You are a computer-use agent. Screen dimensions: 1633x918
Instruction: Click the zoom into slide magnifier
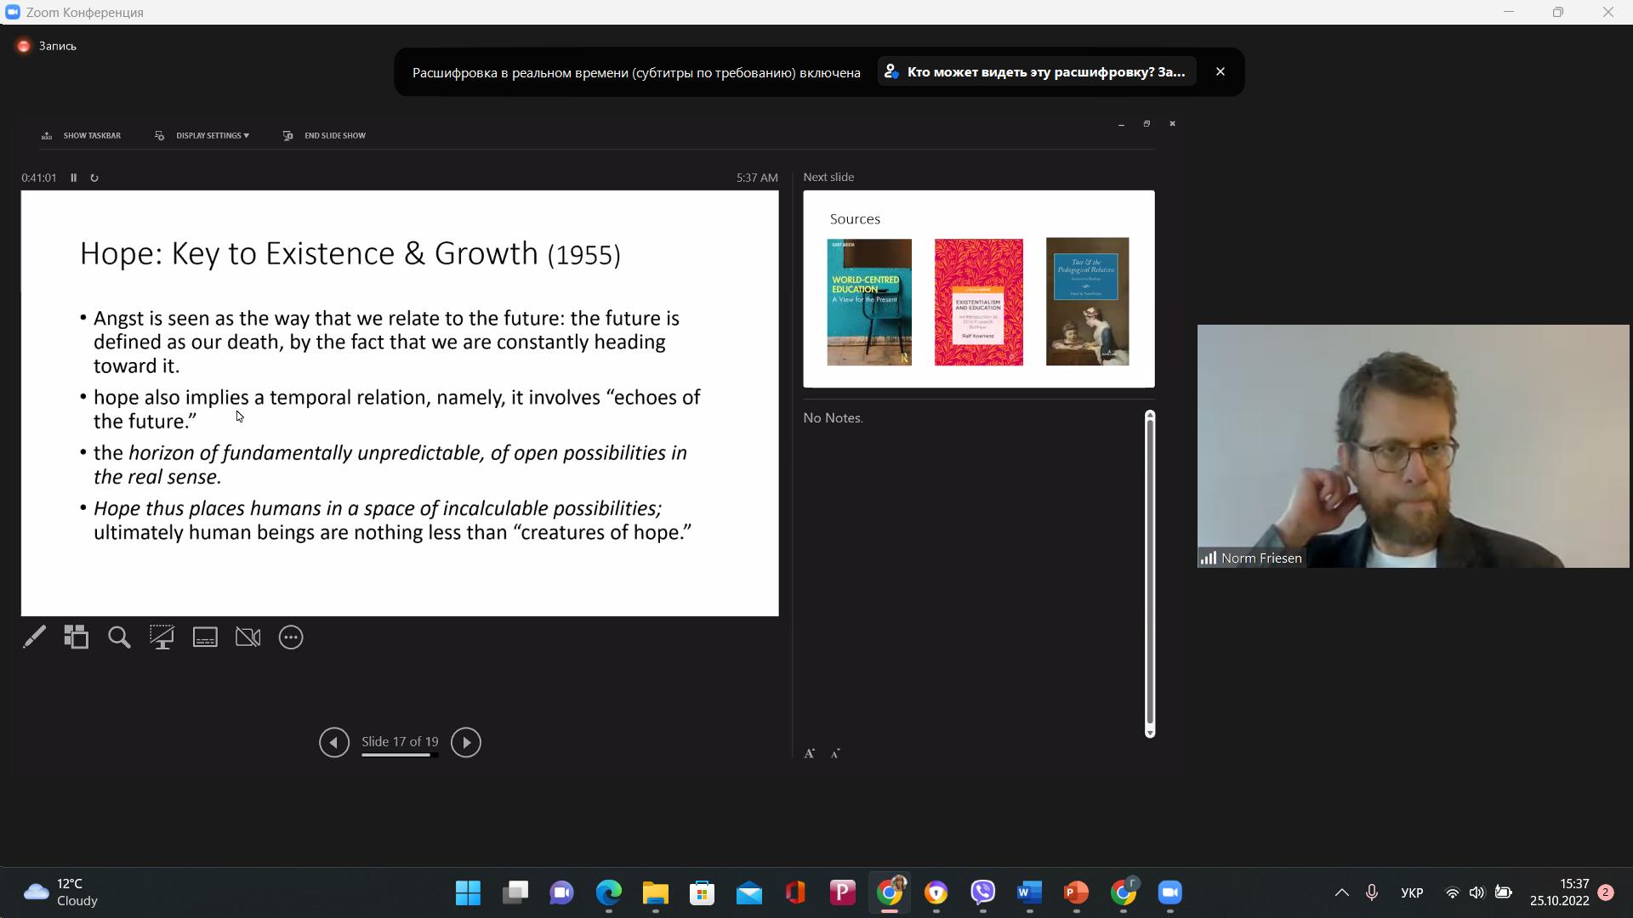pyautogui.click(x=119, y=637)
